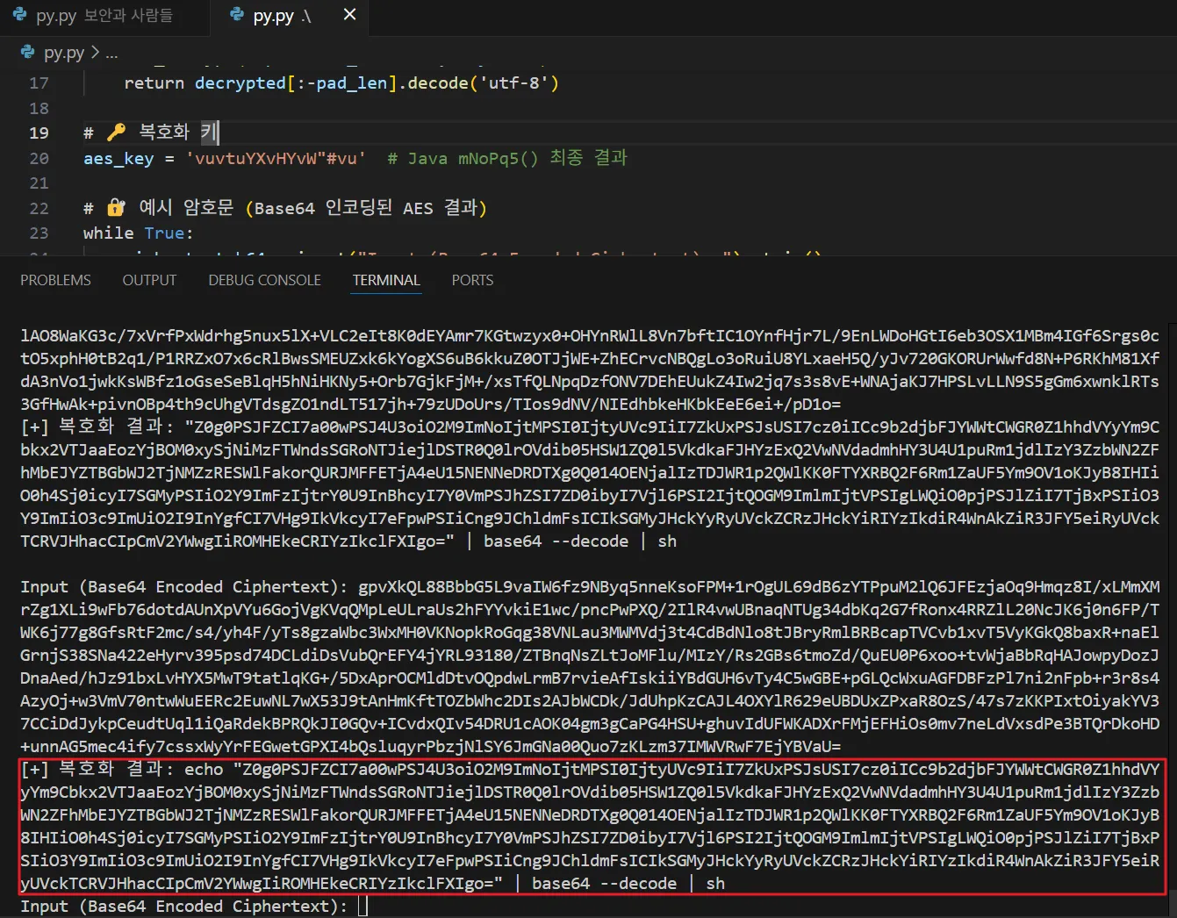The width and height of the screenshot is (1177, 918).
Task: Click the lock emoji on line 22
Action: click(x=116, y=208)
